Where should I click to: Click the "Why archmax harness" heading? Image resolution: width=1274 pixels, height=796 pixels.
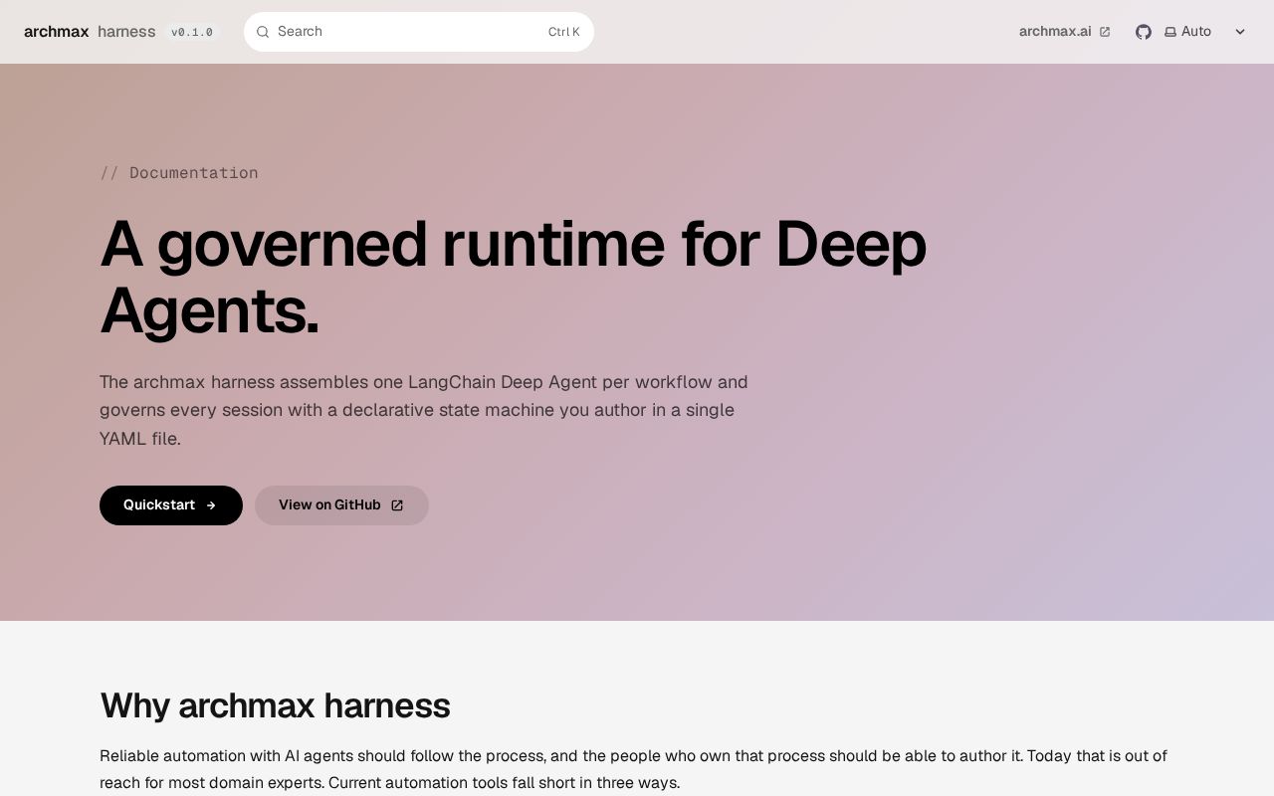pos(275,705)
